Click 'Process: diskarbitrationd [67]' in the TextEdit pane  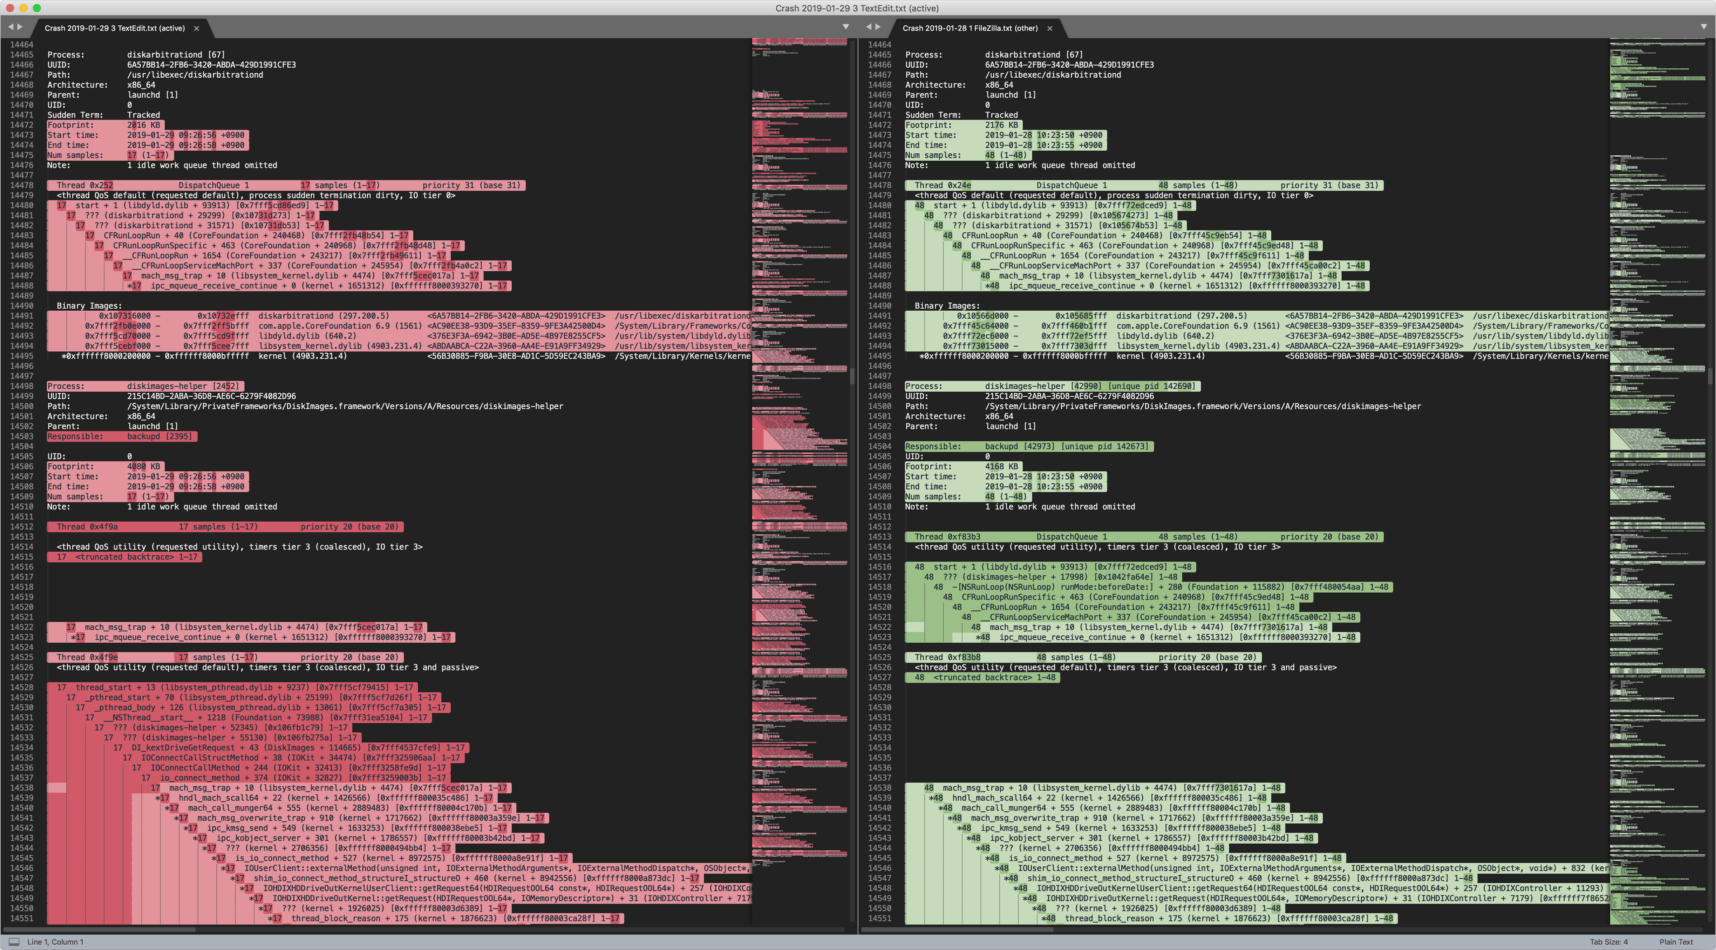point(136,55)
